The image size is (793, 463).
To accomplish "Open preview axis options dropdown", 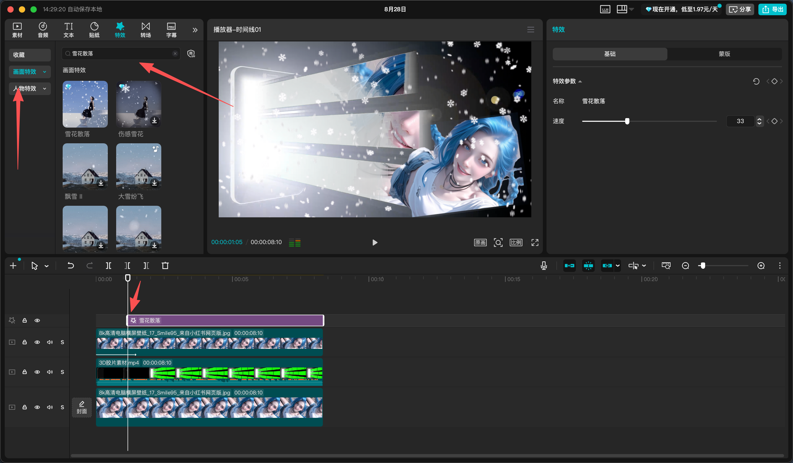I will point(644,266).
